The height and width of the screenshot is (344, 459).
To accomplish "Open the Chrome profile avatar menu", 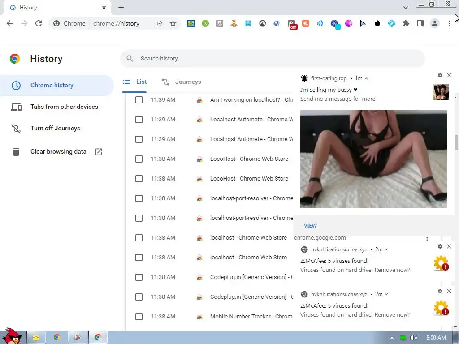I will 435,23.
